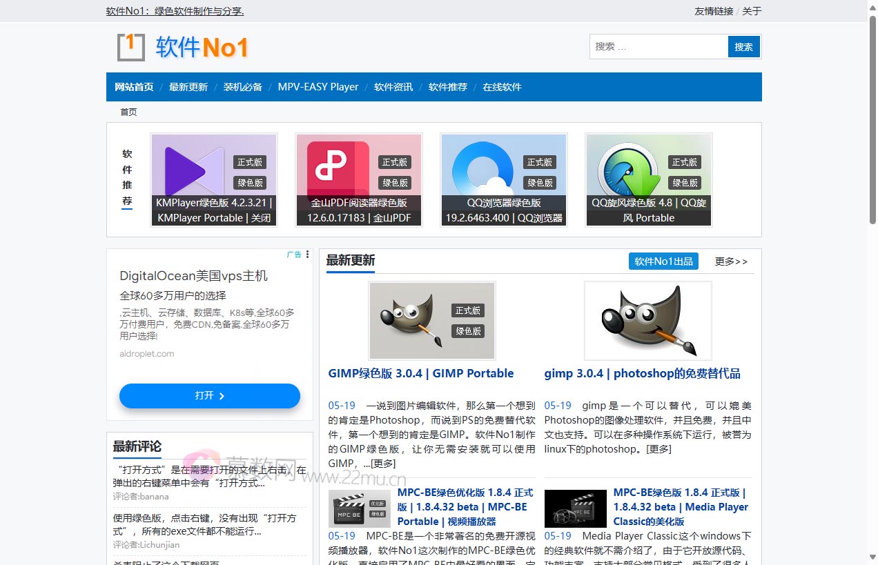Navigate to 软件资讯 in the navbar
This screenshot has height=565, width=878.
pos(393,87)
